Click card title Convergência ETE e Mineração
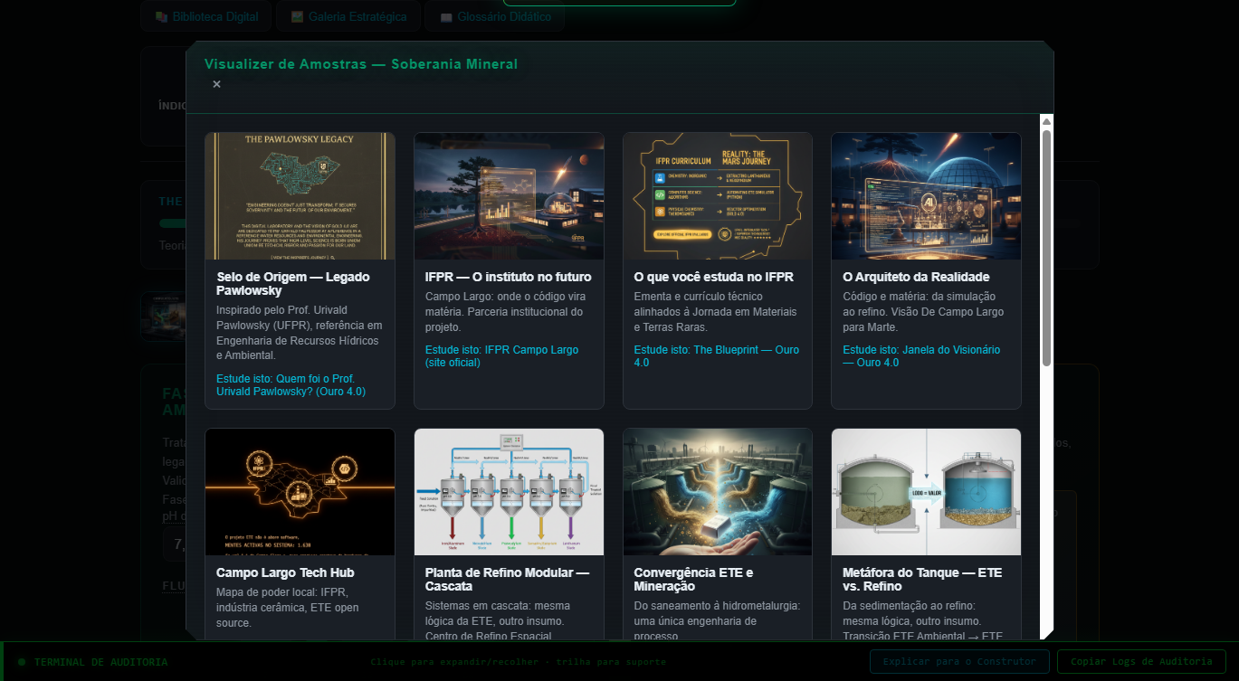This screenshot has height=681, width=1239. (x=693, y=580)
